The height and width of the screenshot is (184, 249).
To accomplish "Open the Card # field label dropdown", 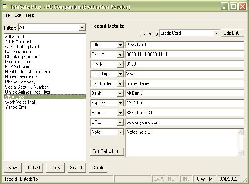I will (x=120, y=54).
